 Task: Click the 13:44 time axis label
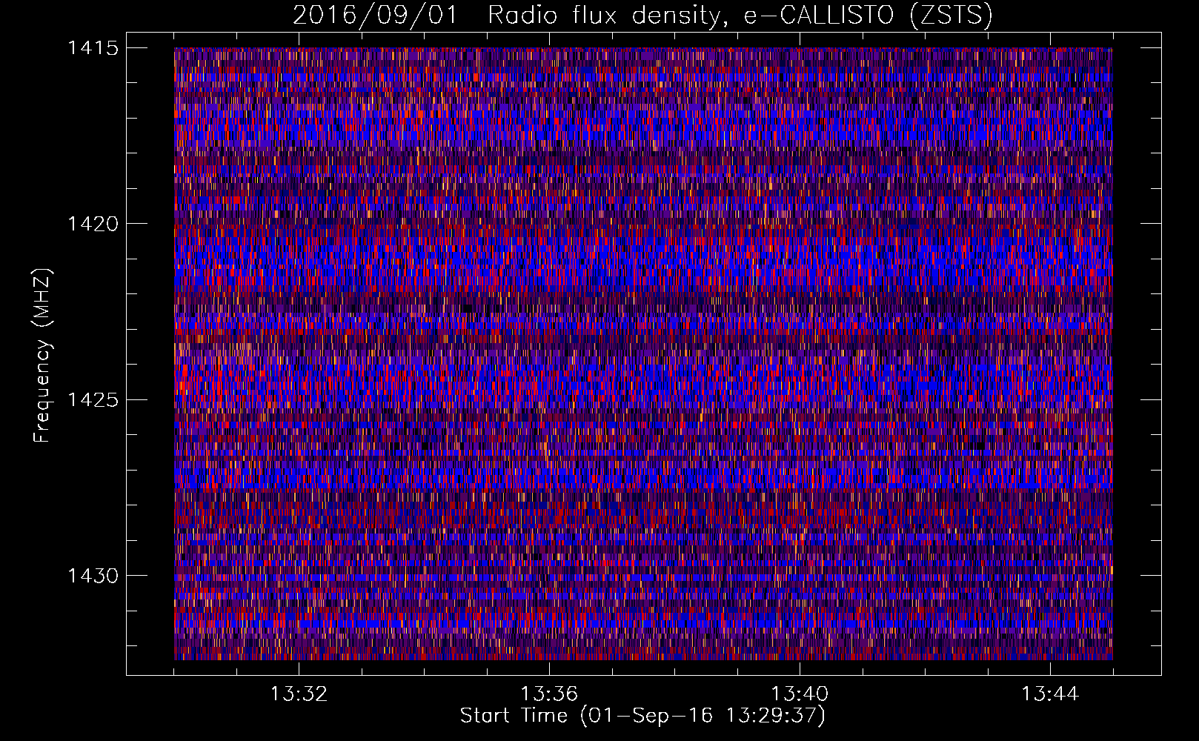pos(1050,694)
